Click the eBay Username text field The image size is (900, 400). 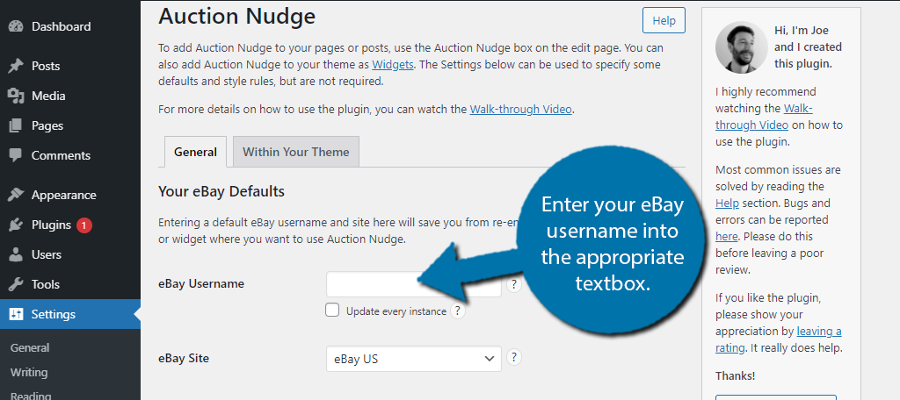click(414, 283)
